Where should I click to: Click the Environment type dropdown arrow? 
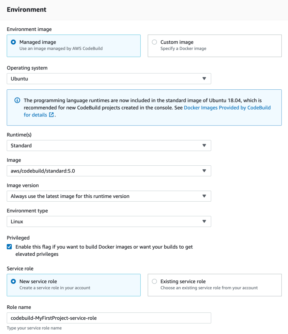[204, 221]
